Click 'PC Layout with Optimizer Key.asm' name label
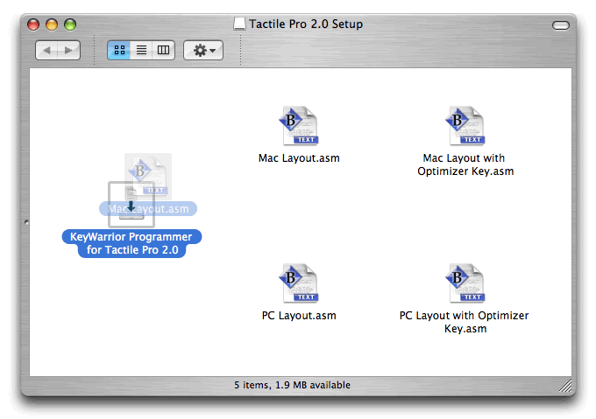 465,322
